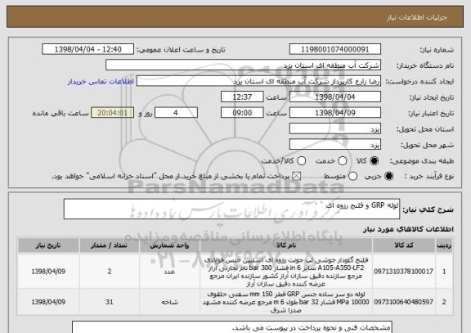Click the نام کالا column header

point(286,245)
